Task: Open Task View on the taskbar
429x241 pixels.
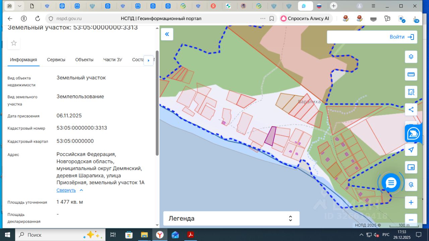Action: [113, 235]
